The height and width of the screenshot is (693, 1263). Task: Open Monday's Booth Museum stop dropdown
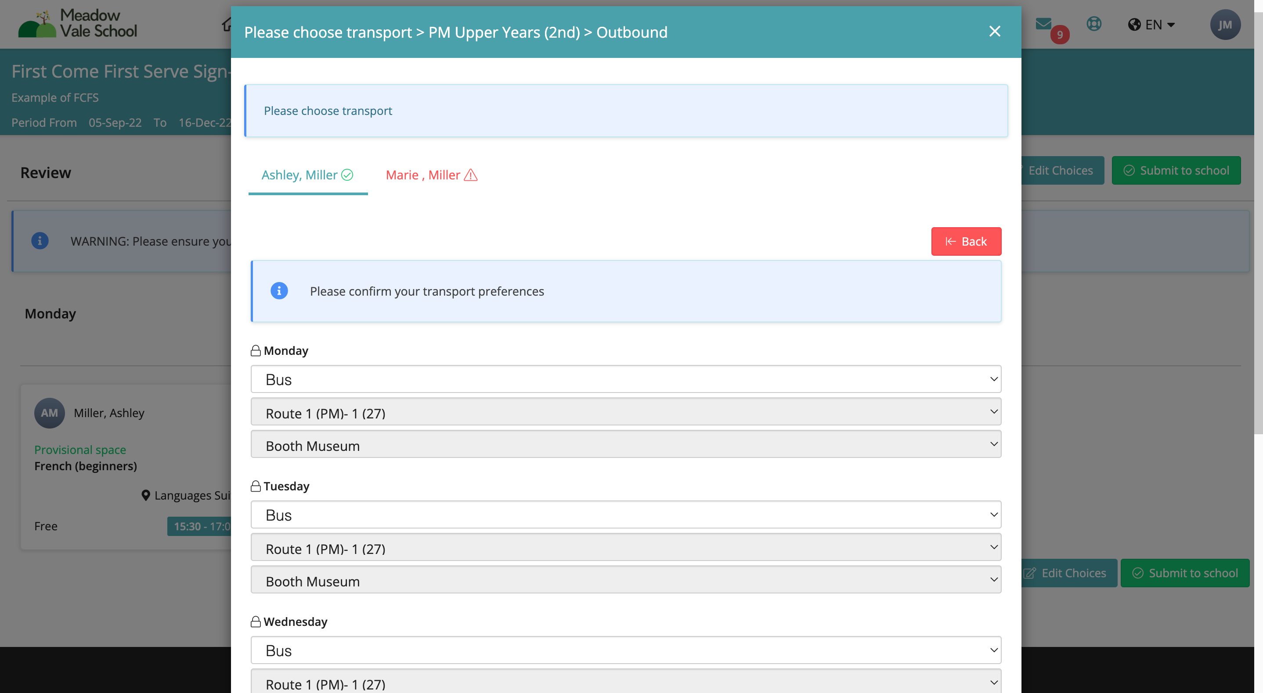(626, 444)
